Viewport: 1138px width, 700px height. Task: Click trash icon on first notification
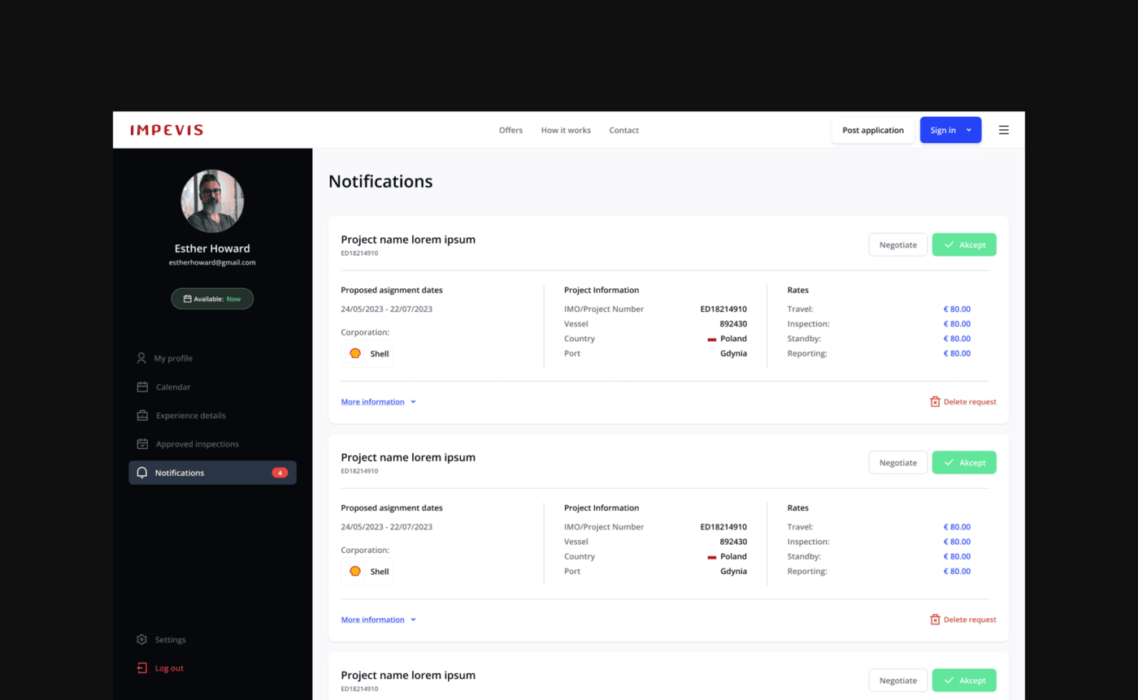(935, 402)
